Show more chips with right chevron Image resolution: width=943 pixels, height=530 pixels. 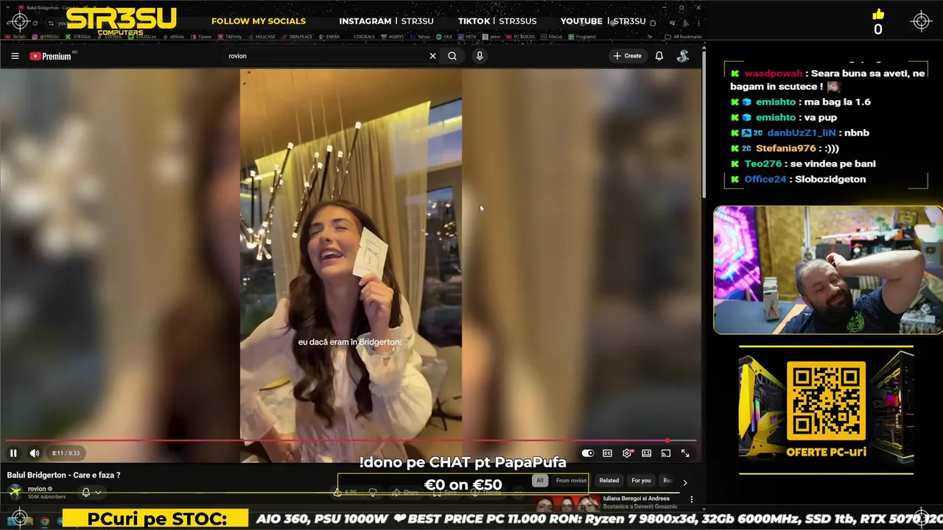684,483
